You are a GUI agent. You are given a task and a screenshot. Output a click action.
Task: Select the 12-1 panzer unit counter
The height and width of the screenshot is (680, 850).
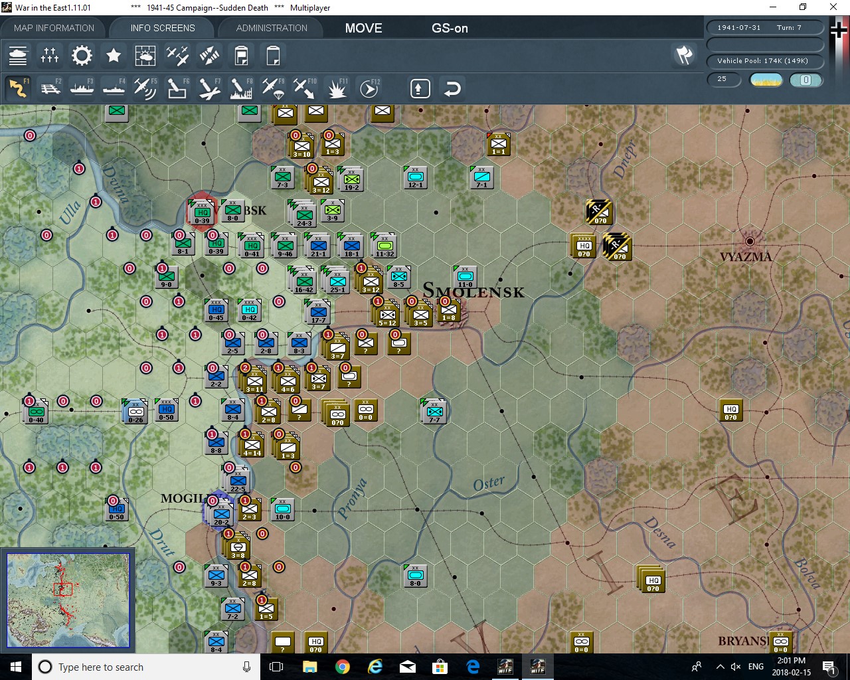tap(416, 177)
